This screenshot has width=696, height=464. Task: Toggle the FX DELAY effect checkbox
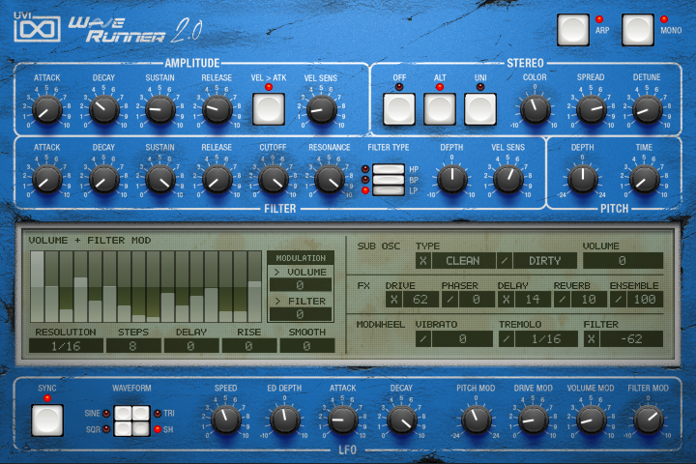506,300
